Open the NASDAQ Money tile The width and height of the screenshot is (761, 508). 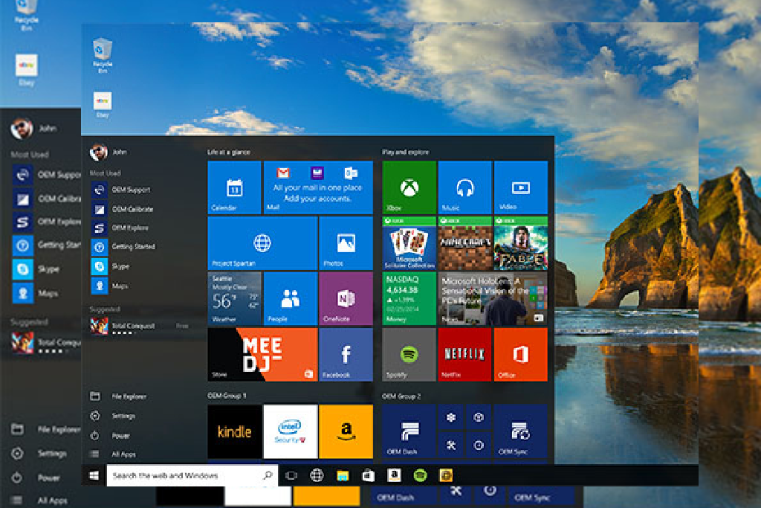click(409, 299)
